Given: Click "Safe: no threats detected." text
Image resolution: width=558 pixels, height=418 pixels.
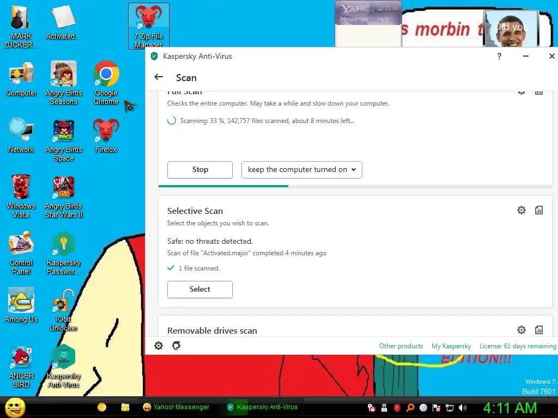Looking at the screenshot, I should [210, 241].
